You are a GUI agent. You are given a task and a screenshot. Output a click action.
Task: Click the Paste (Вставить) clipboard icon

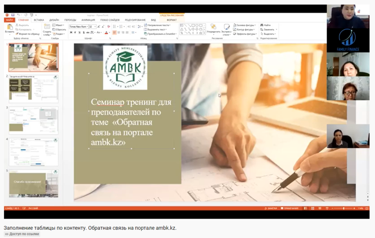(x=9, y=28)
